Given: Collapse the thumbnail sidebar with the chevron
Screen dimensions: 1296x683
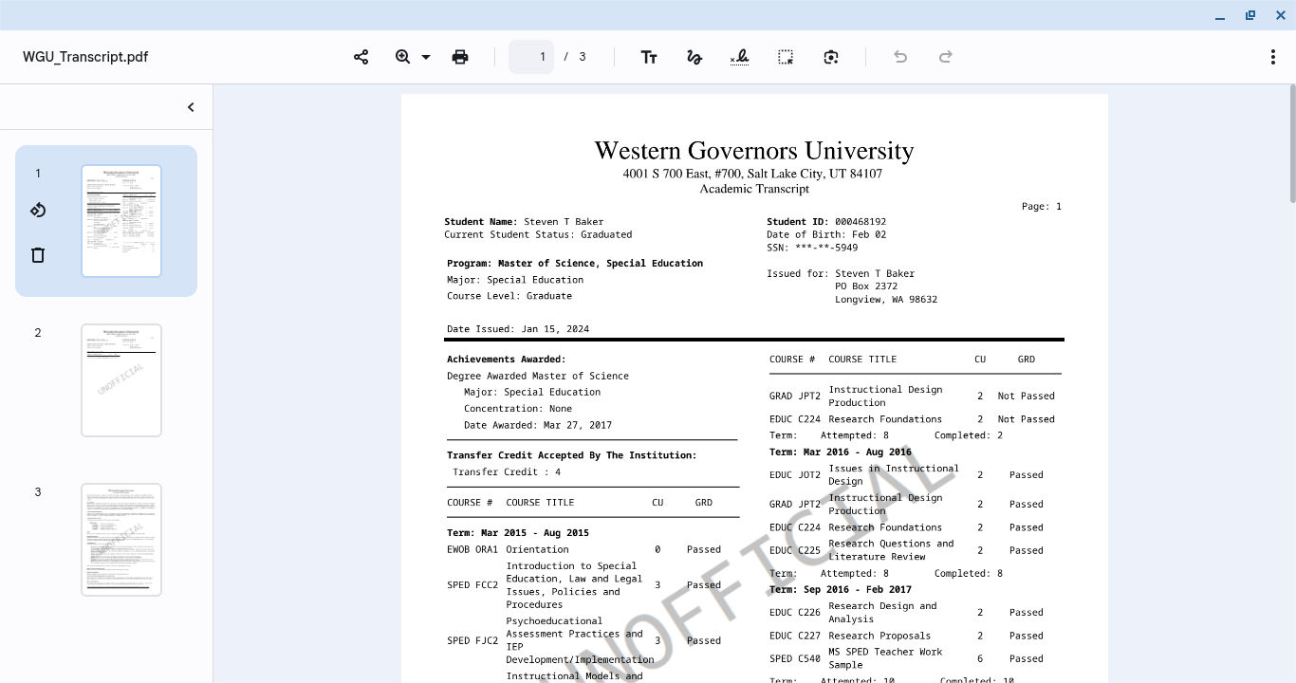Looking at the screenshot, I should click(191, 107).
